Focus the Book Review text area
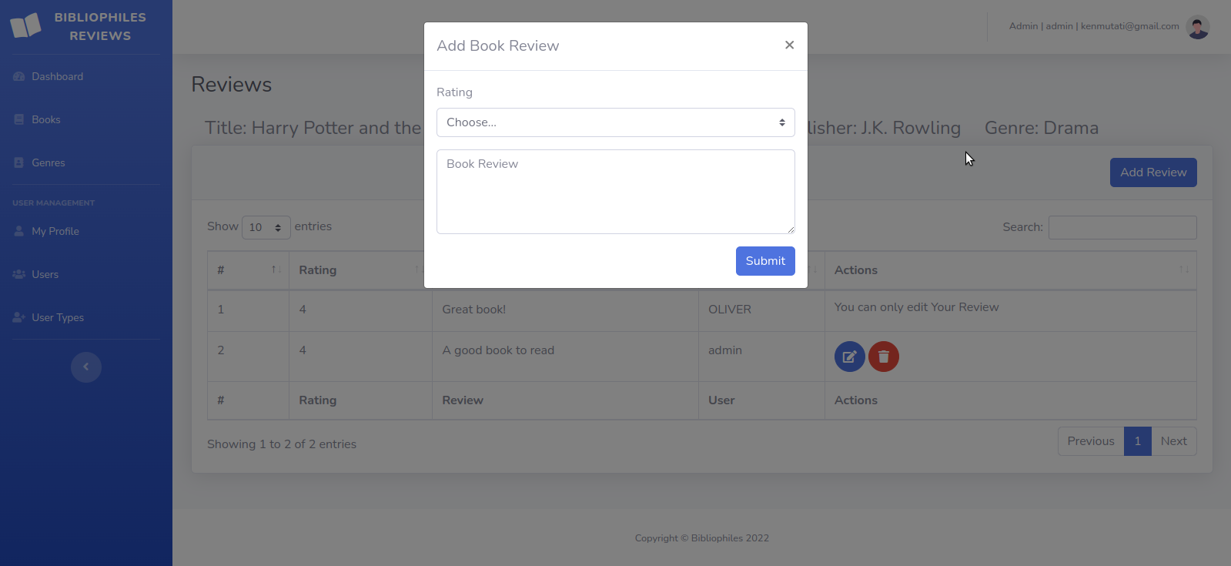 point(616,192)
